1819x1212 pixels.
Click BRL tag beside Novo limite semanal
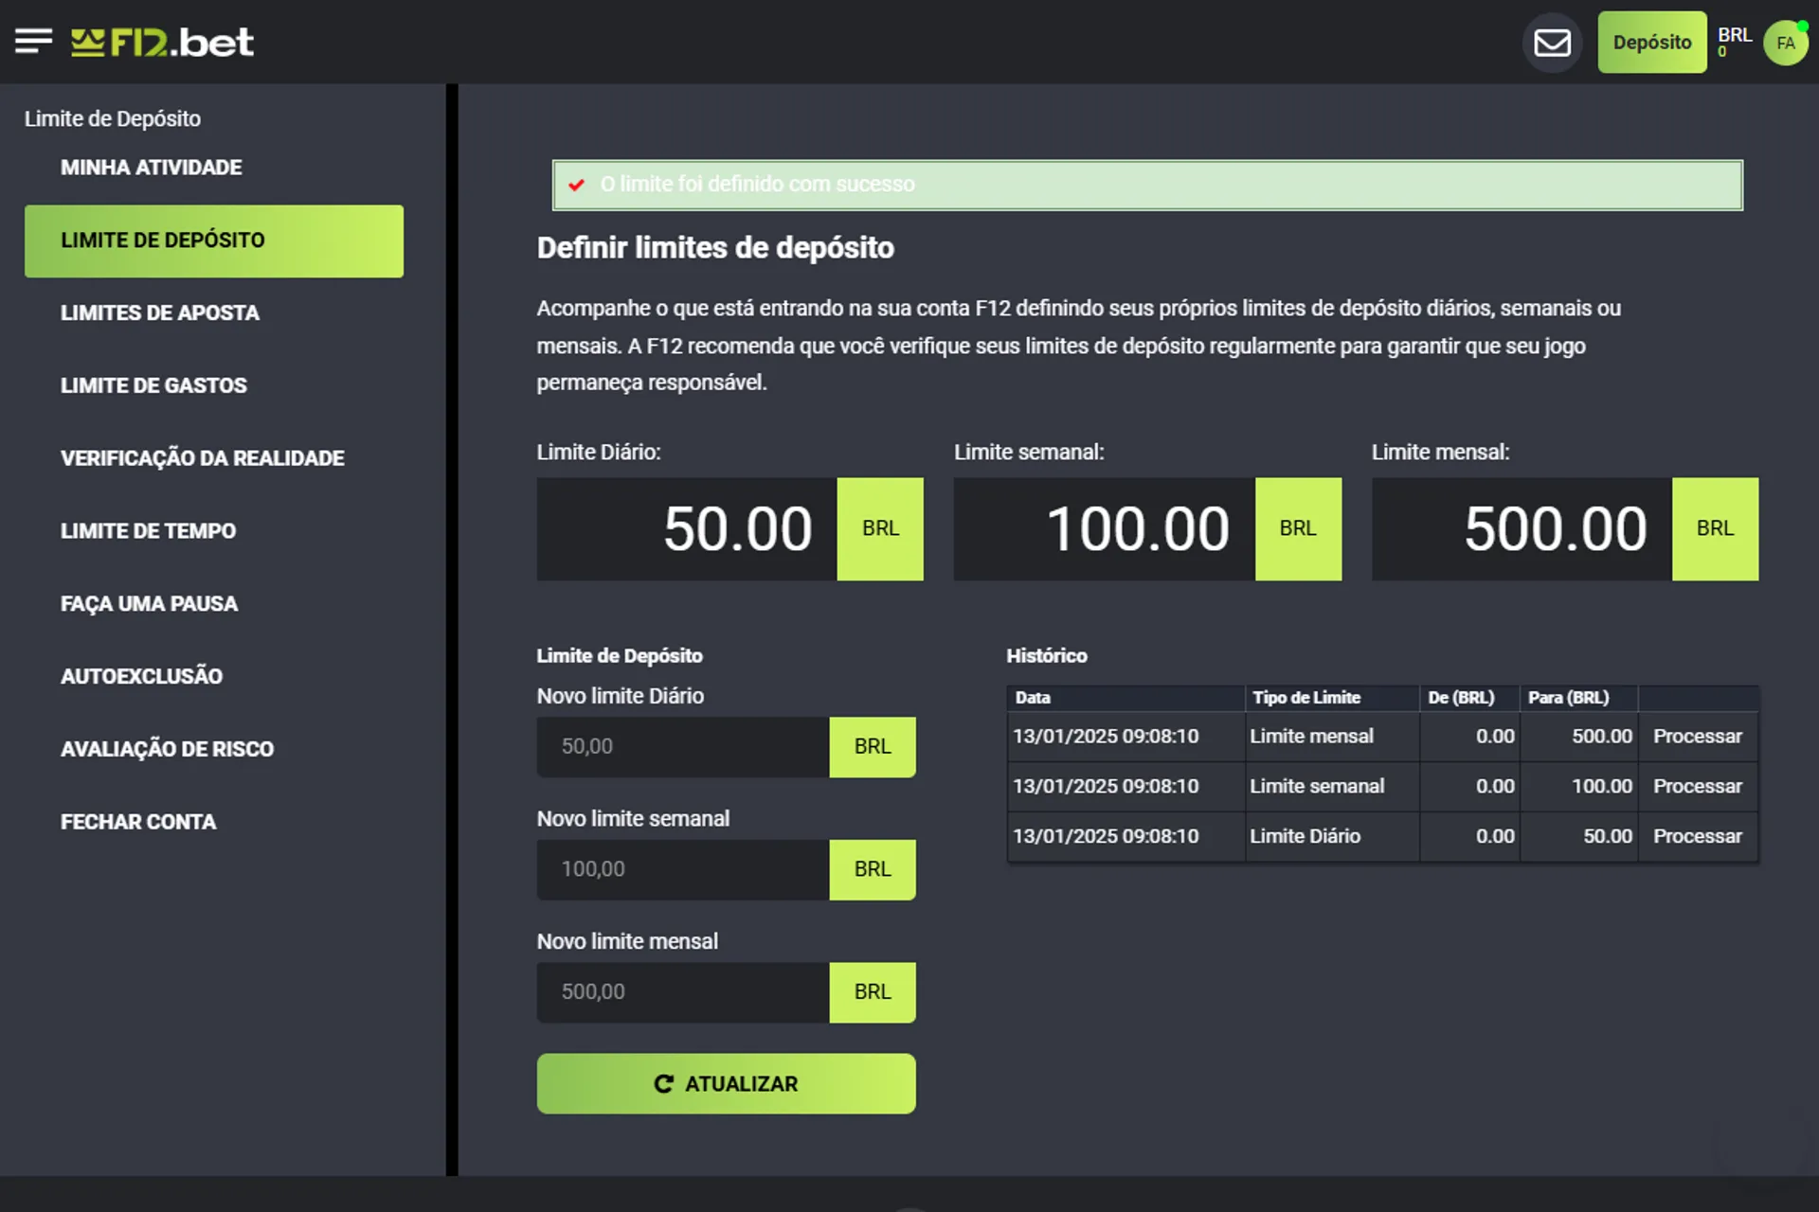(873, 869)
